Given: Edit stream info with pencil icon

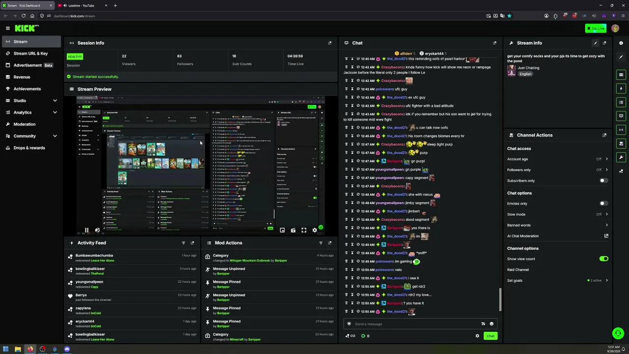Looking at the screenshot, I should [x=596, y=43].
